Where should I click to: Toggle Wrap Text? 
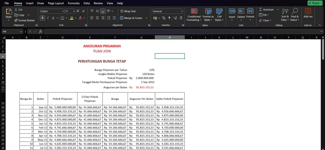(128, 11)
